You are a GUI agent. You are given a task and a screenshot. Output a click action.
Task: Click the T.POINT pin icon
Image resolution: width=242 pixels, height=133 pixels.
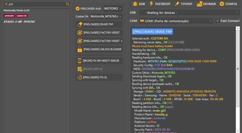click(177, 4)
